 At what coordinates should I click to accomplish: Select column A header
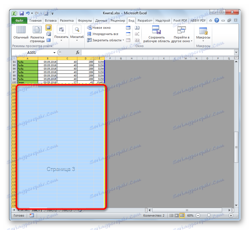pos(27,58)
